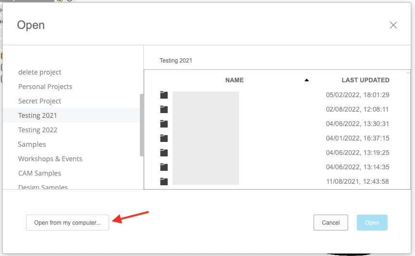
Task: Switch to Testing 2022 project
Action: click(x=38, y=130)
